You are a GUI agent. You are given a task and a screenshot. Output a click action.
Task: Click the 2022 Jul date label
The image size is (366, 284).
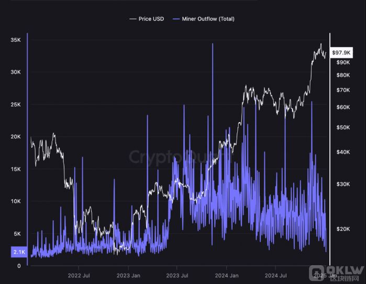point(79,276)
